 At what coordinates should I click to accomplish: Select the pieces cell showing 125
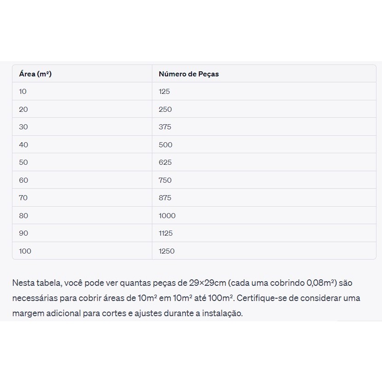pos(264,92)
